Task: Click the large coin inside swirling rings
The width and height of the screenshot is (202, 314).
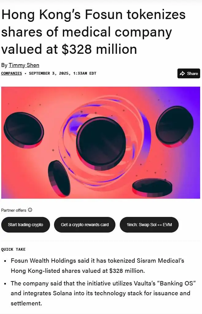Action: pyautogui.click(x=101, y=141)
